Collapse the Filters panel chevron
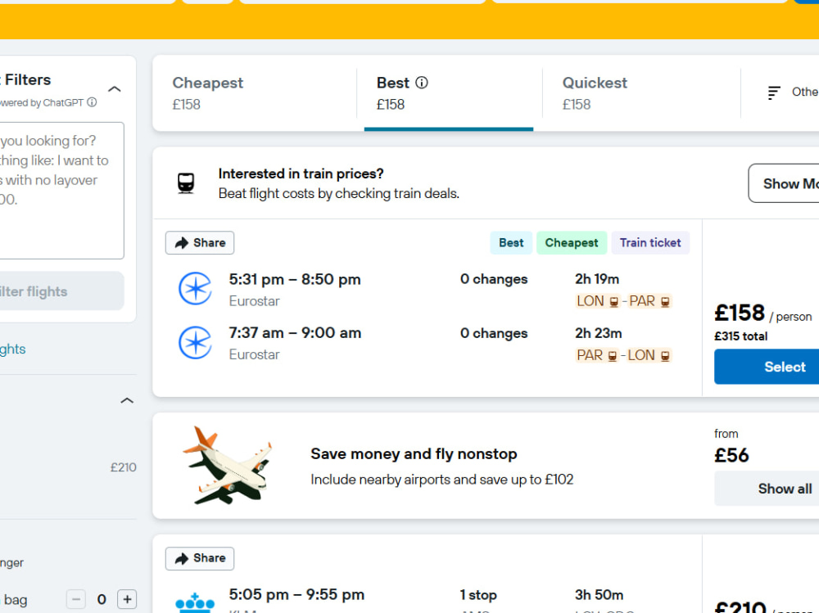 pyautogui.click(x=115, y=88)
